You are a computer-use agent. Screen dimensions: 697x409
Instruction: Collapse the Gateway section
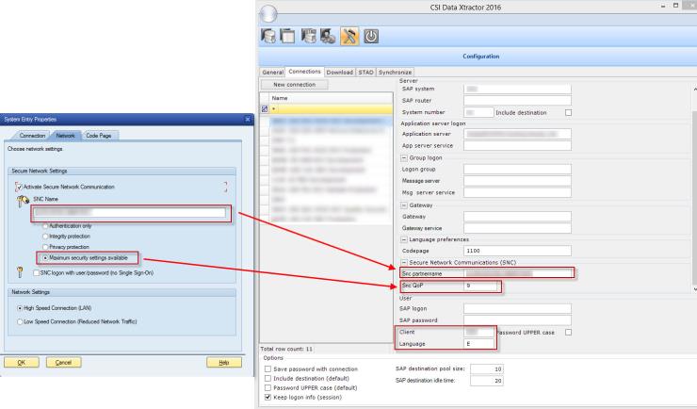(x=404, y=205)
